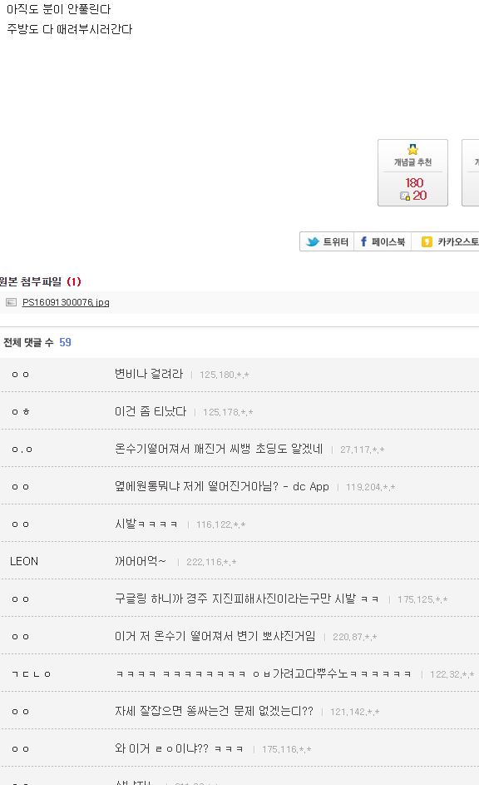Click the comment starting with 자세 잘잡으면

(214, 712)
